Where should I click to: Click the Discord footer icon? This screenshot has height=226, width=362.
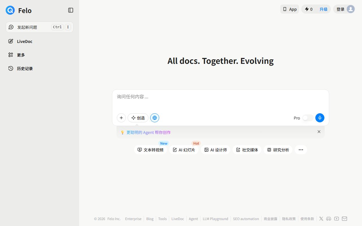coord(329,219)
